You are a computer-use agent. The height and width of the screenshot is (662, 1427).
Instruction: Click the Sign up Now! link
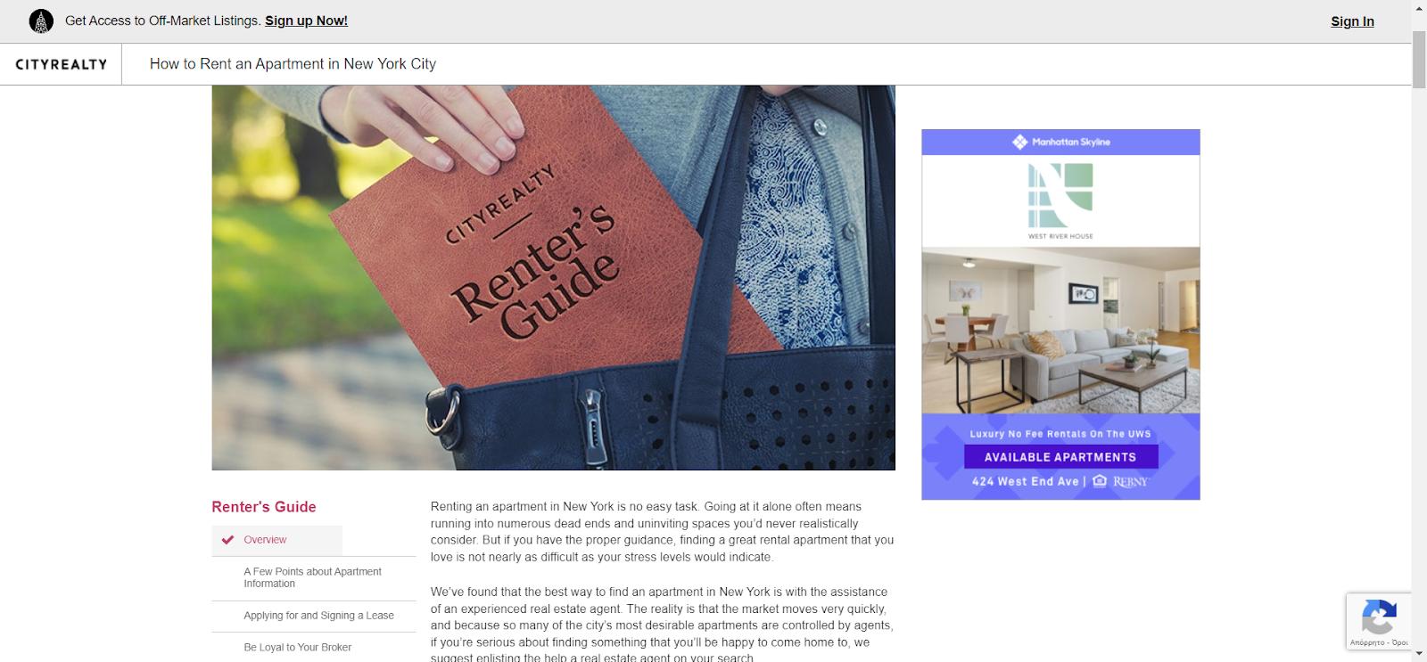[306, 20]
